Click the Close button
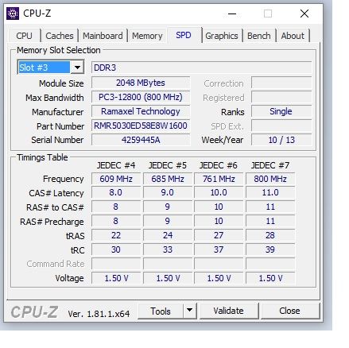This screenshot has height=348, width=349. [289, 311]
